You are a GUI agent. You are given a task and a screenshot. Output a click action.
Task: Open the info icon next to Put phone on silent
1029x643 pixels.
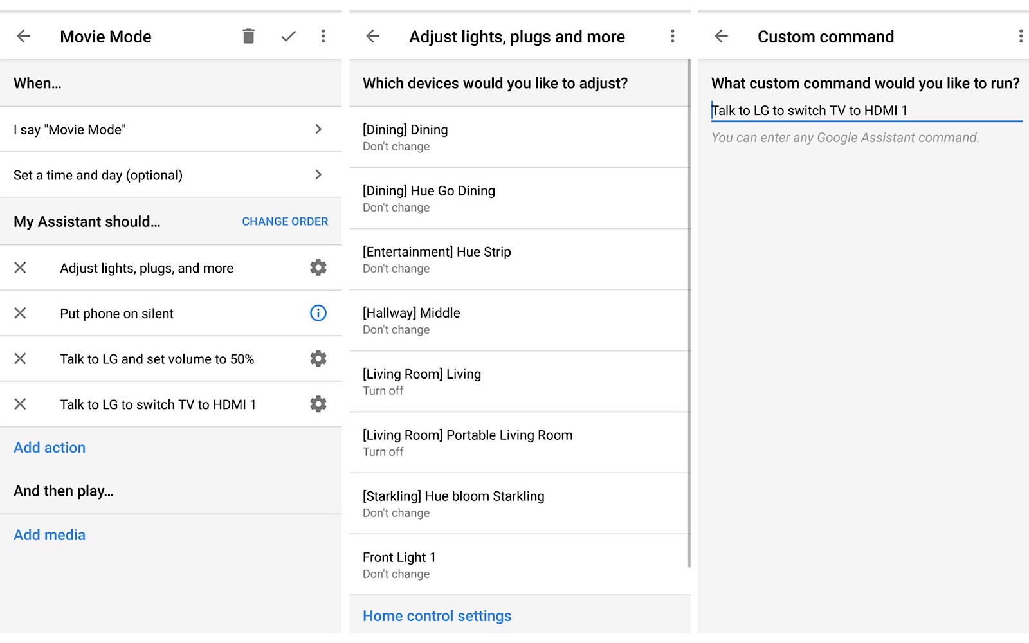point(318,313)
